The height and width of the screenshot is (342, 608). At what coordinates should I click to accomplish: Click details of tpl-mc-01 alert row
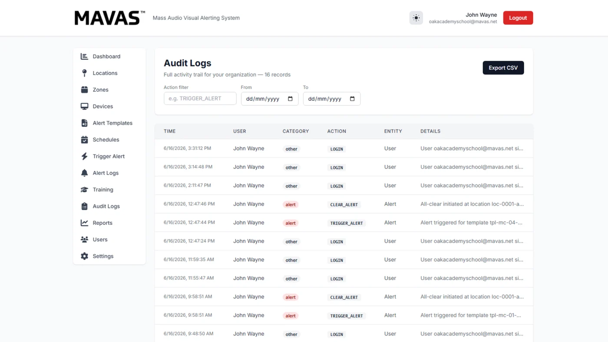pyautogui.click(x=471, y=315)
